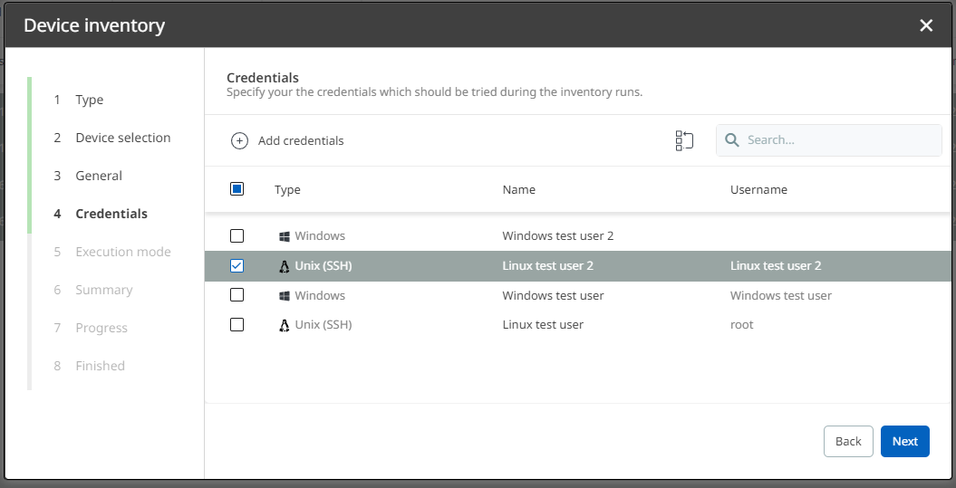
Task: Uncheck the Linux test user 2 checkbox
Action: (237, 266)
